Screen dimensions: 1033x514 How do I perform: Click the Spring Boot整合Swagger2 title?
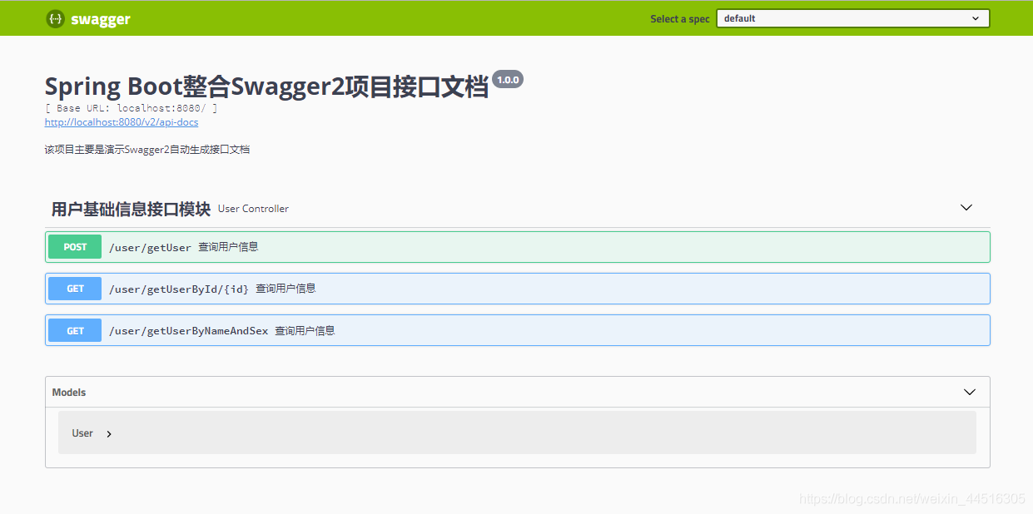pos(266,86)
